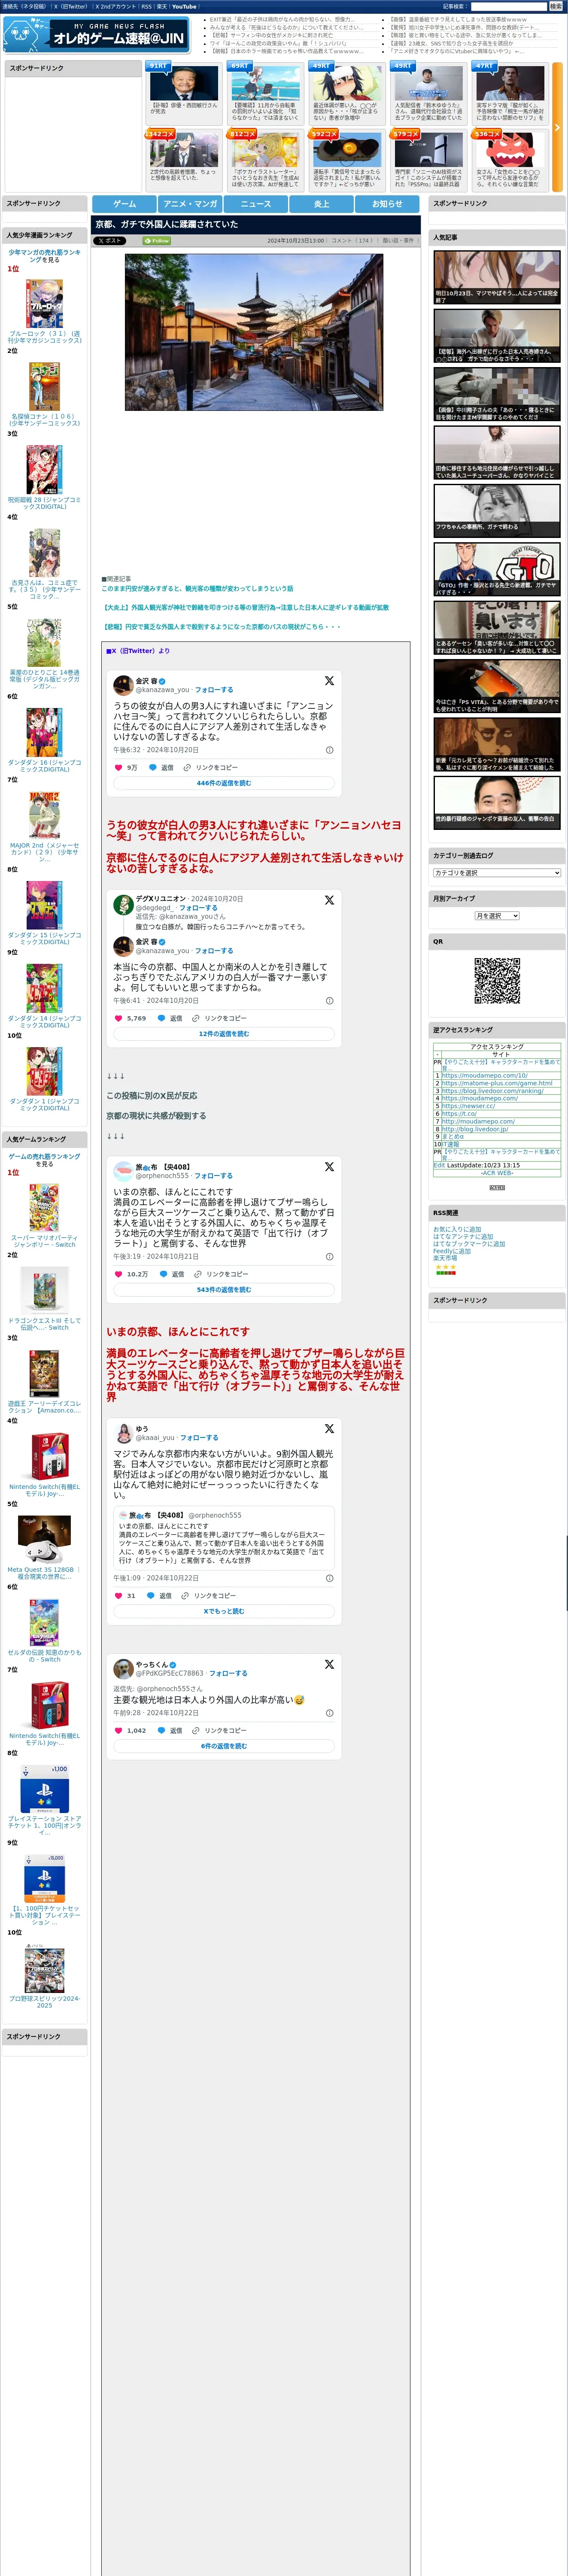Click the heart icon showing 5,769 likes
This screenshot has width=568, height=2576.
(119, 1018)
